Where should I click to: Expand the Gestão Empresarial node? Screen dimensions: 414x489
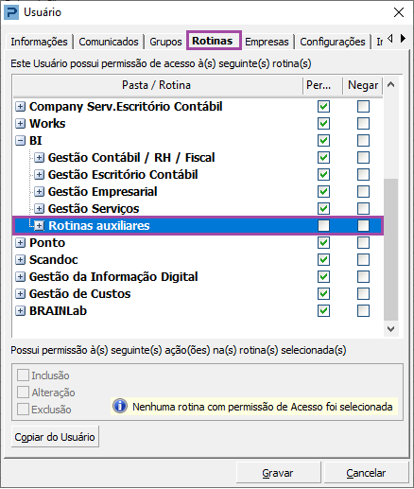pos(39,192)
